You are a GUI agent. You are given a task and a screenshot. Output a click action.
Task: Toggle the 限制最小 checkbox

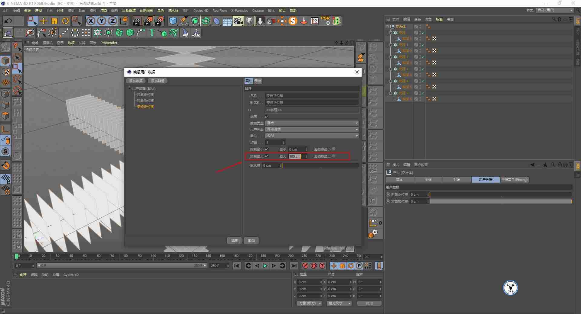[x=267, y=149]
